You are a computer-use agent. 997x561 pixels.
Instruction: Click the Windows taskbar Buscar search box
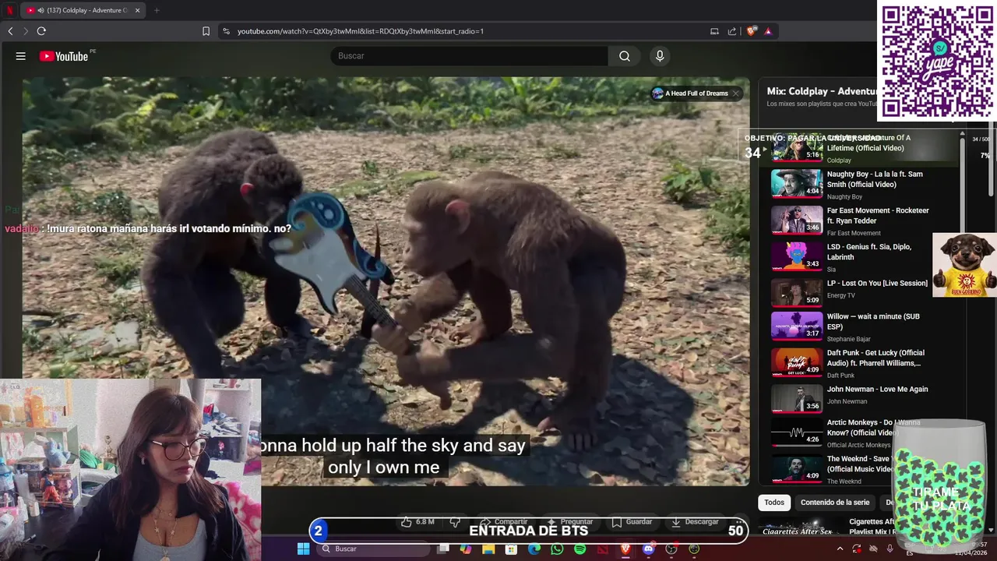[375, 549]
